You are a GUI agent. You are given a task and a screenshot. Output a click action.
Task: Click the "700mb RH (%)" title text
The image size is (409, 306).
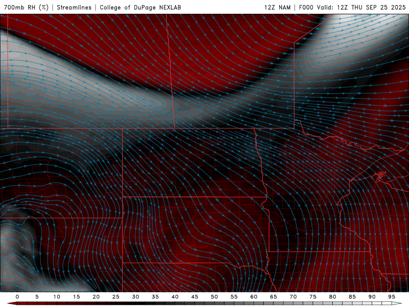pos(26,7)
